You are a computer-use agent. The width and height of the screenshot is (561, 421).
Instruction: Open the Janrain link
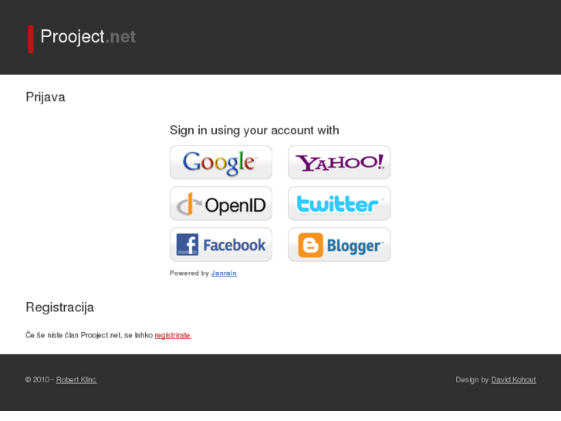224,273
